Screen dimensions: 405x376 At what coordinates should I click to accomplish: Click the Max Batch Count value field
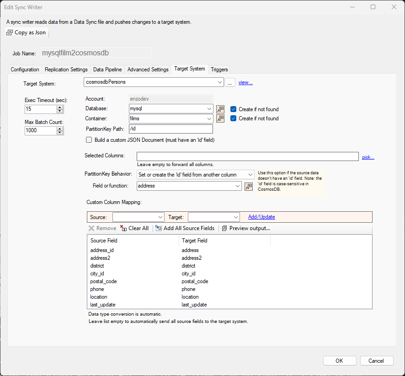tap(41, 131)
